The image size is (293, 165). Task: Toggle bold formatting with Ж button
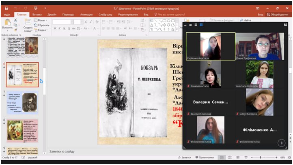[x=54, y=28]
